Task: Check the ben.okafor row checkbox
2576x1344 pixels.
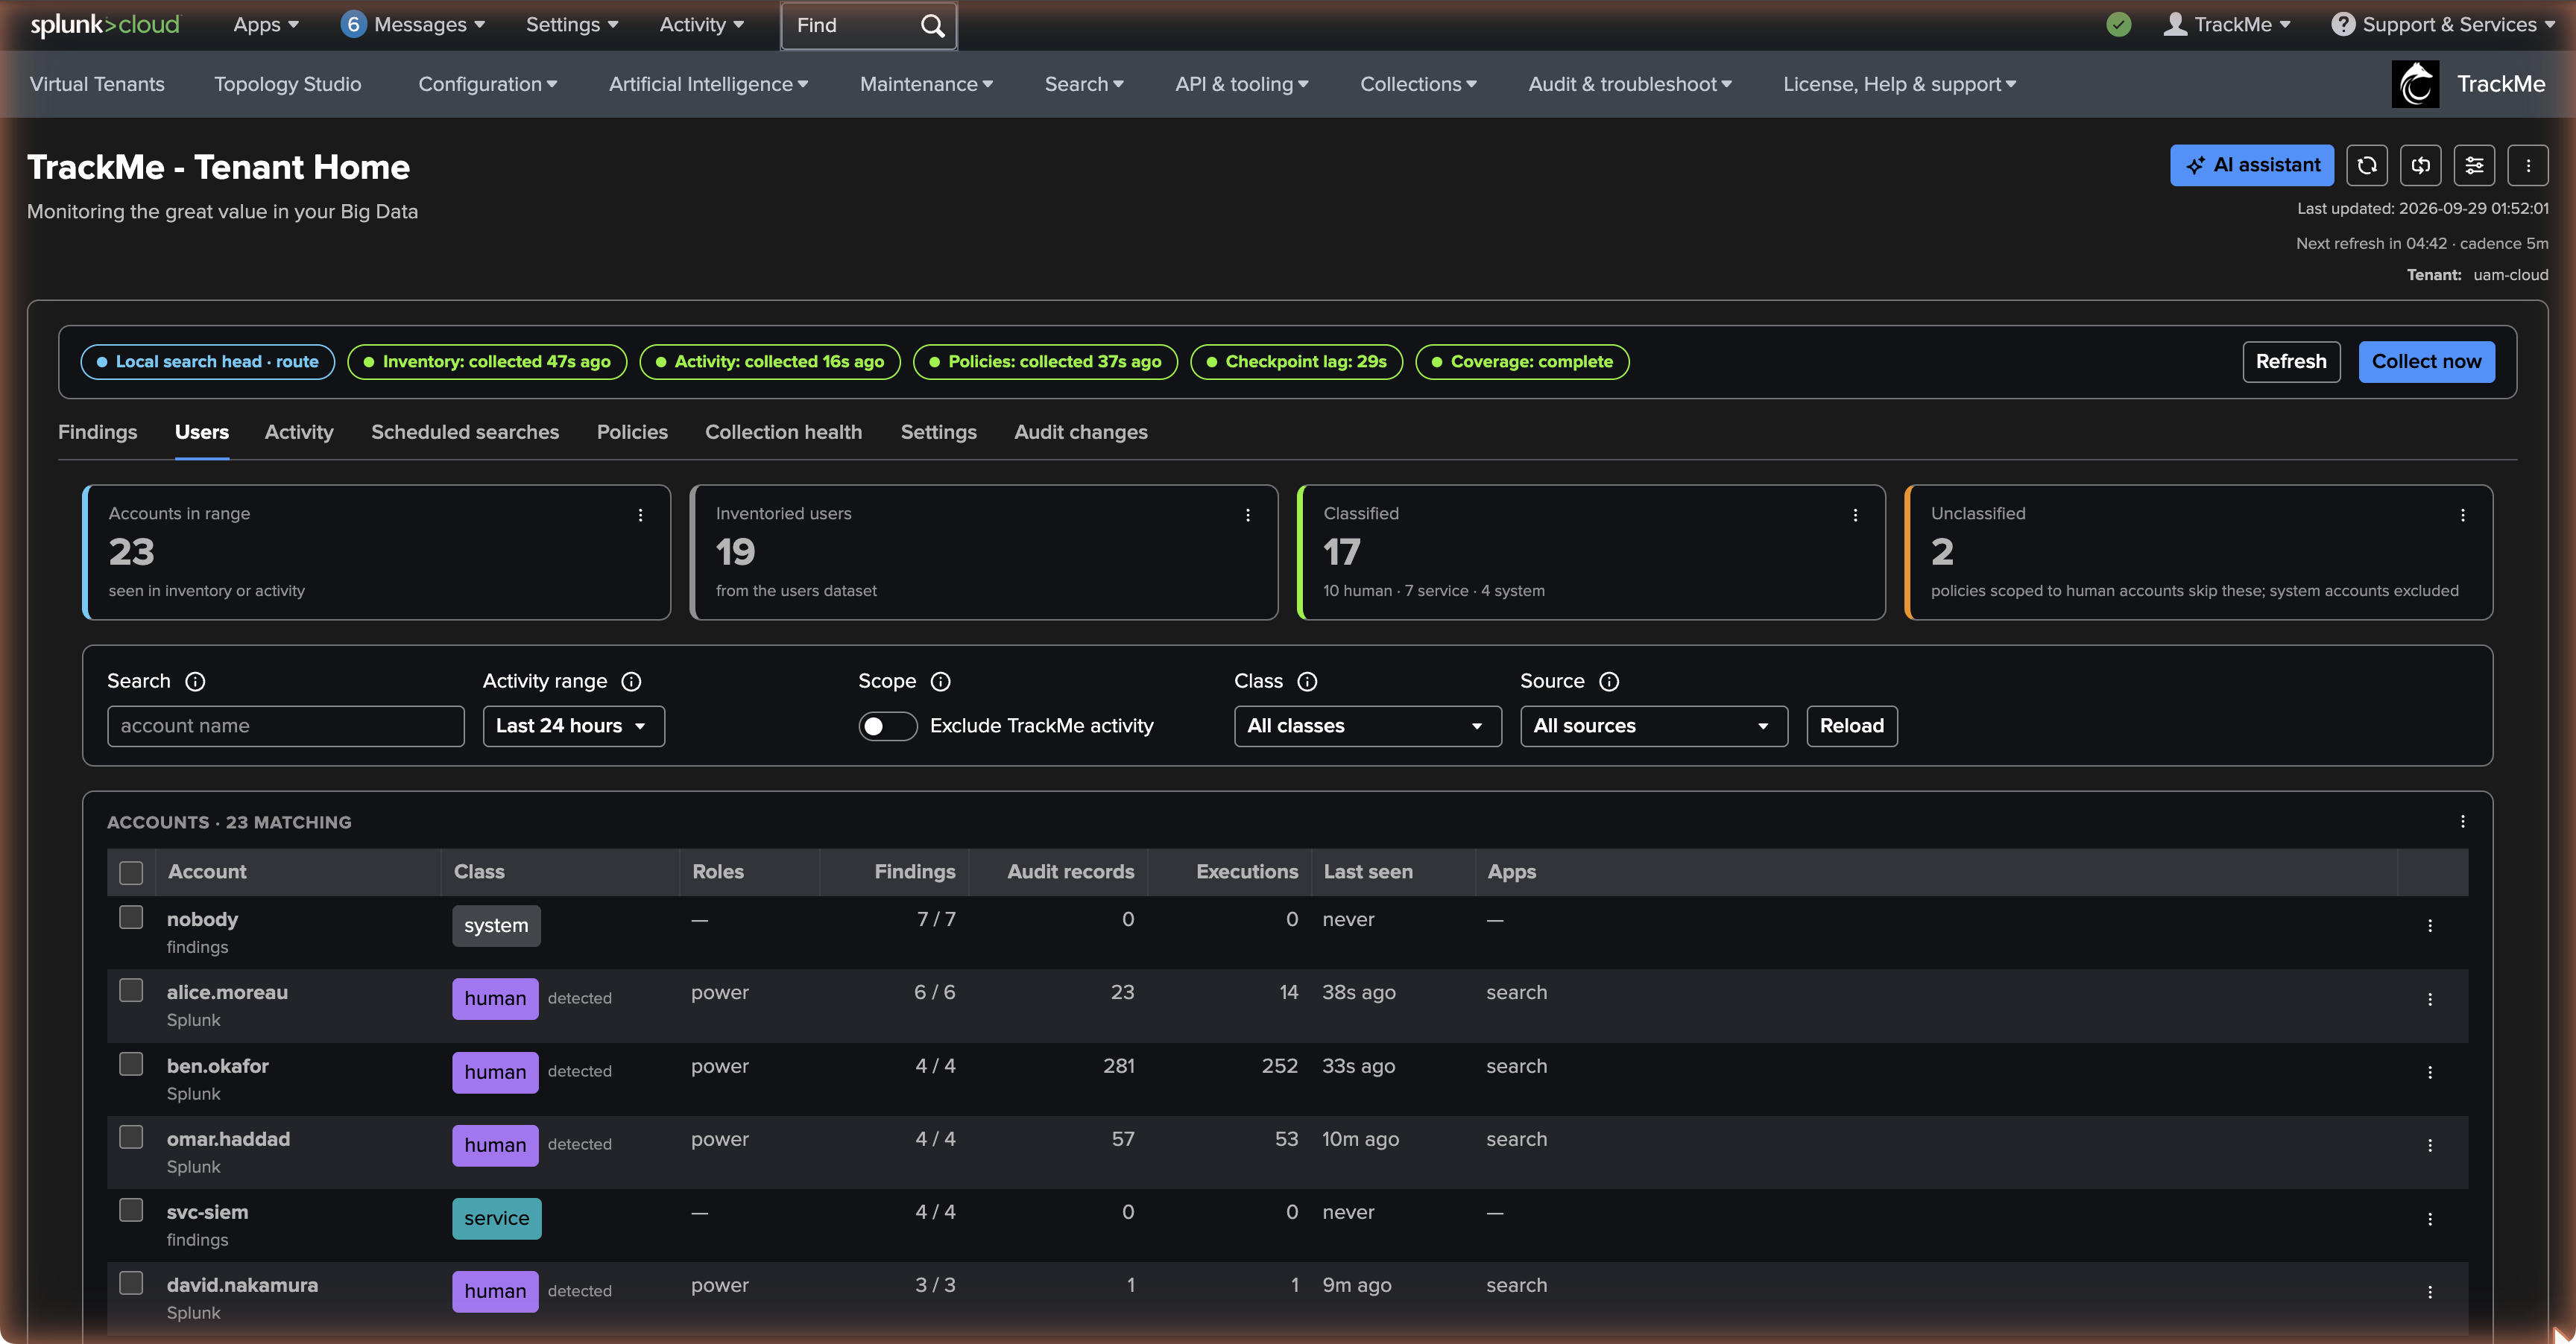Action: [x=131, y=1064]
